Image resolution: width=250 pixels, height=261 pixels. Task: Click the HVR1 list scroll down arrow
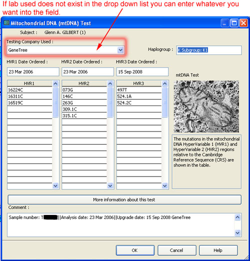coord(55,185)
